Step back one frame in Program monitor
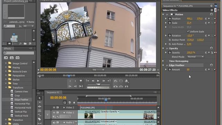Viewport: 222px width, 125px height. 93,81
